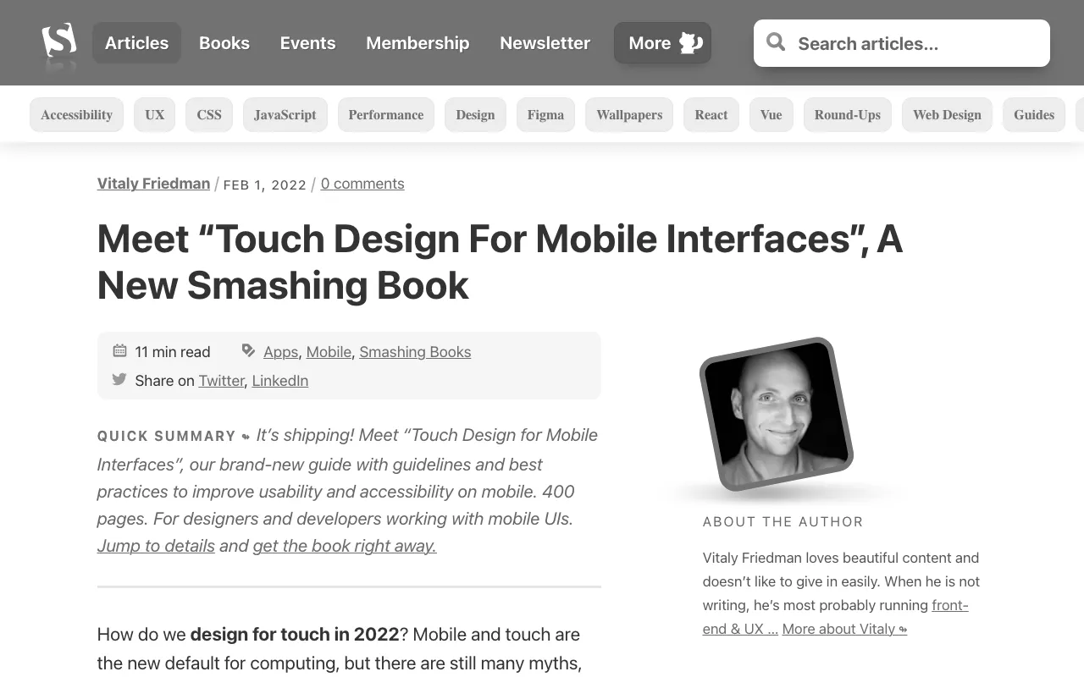Click the article title heading
The width and height of the screenshot is (1084, 677).
[x=500, y=262]
